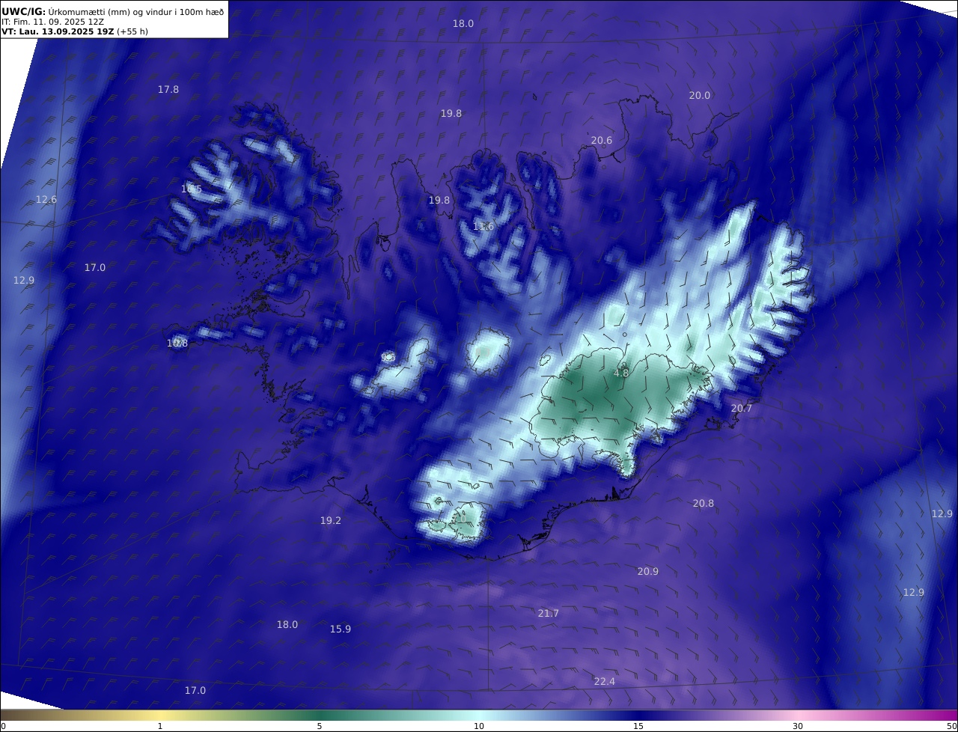Click the 21.7 value label
The width and height of the screenshot is (958, 732).
pos(548,613)
